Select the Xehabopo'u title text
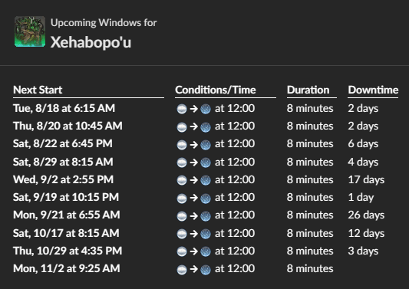This screenshot has width=409, height=289. click(91, 42)
